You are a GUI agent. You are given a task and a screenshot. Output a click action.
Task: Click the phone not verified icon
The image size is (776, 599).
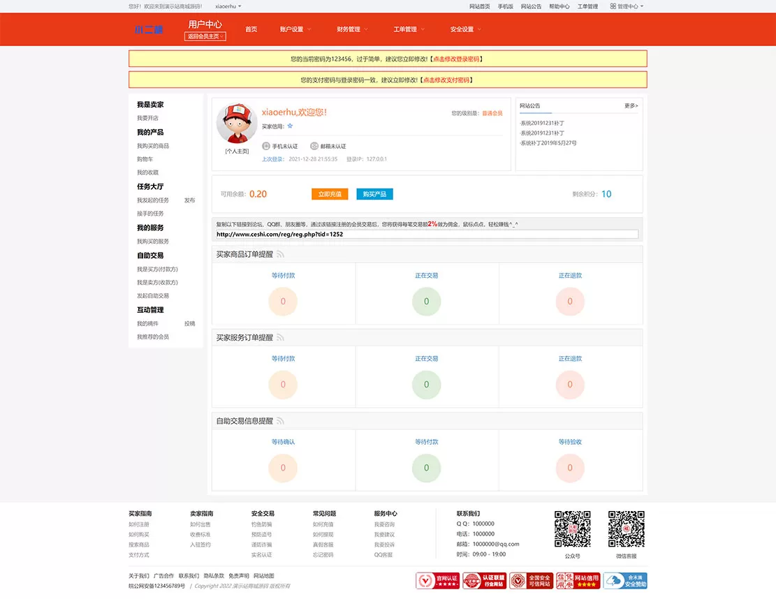point(265,146)
